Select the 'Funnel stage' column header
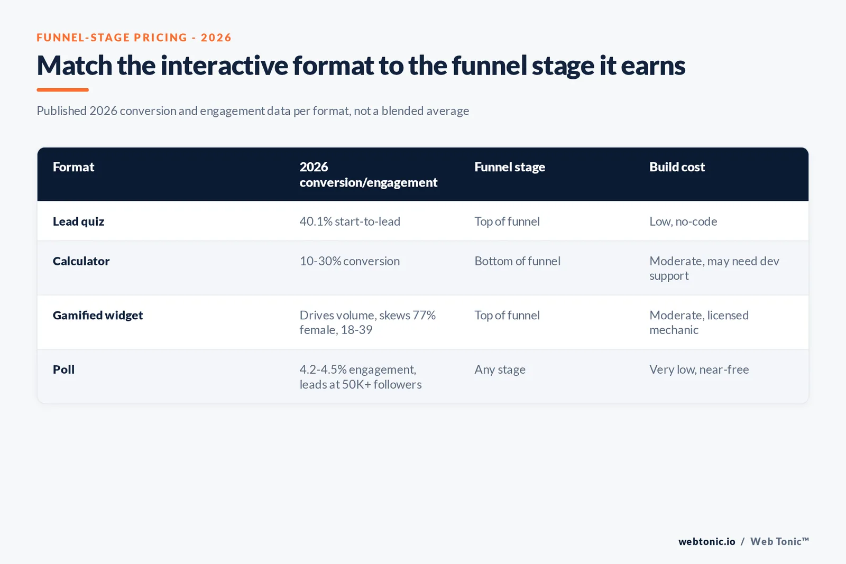Viewport: 846px width, 564px height. click(x=510, y=167)
